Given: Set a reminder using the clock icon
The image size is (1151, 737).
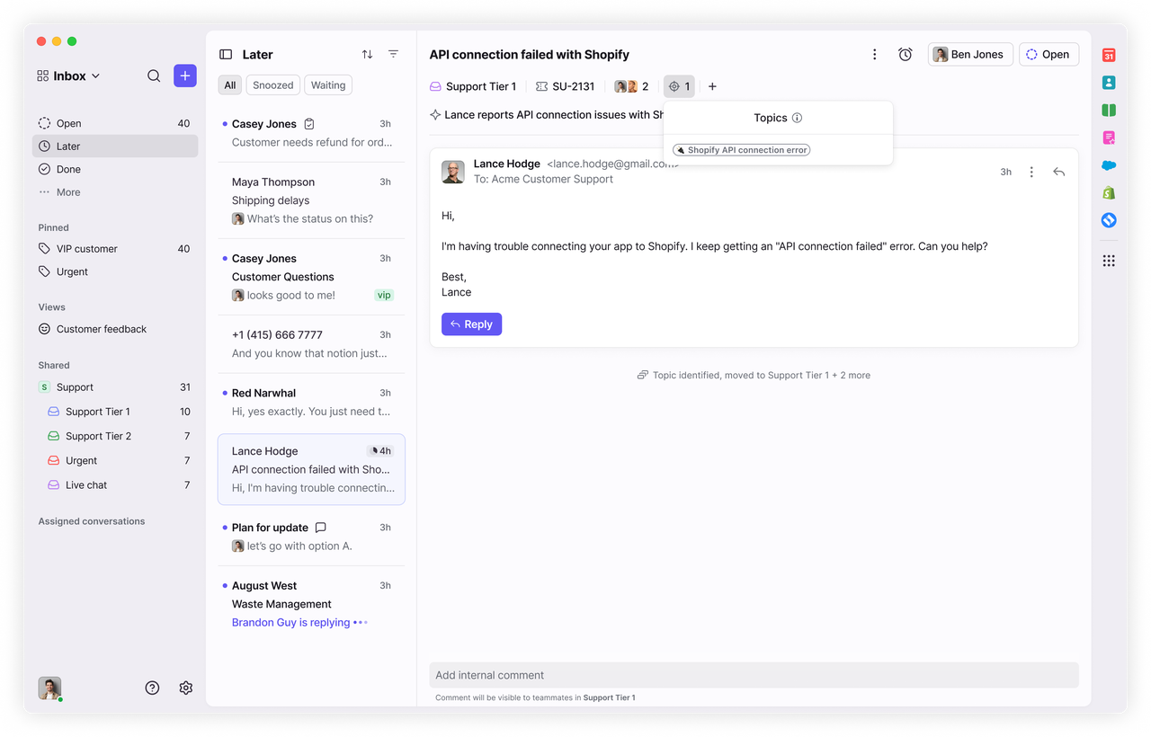Looking at the screenshot, I should click(x=905, y=54).
